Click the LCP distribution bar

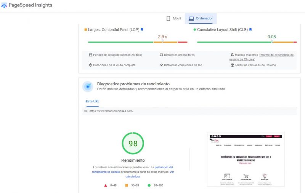point(138,42)
